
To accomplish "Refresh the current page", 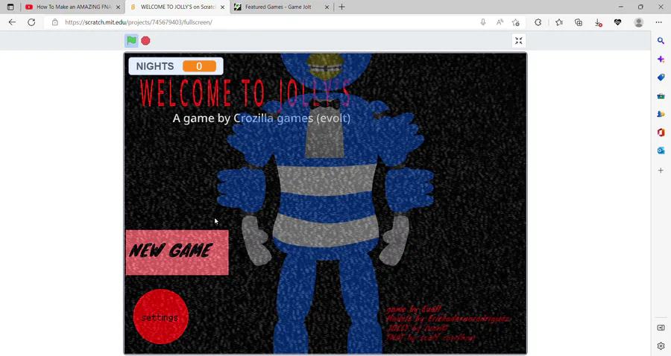I will pyautogui.click(x=31, y=22).
